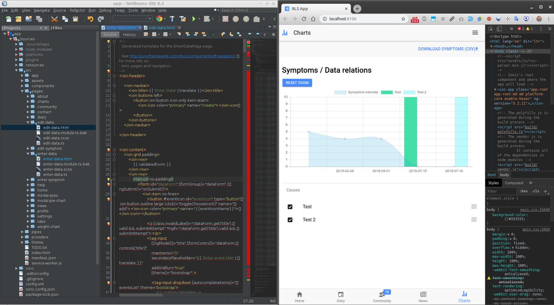Screen dimensions: 554x305
Task: Toggle .cls class editor in DevTools
Action: (x=535, y=191)
